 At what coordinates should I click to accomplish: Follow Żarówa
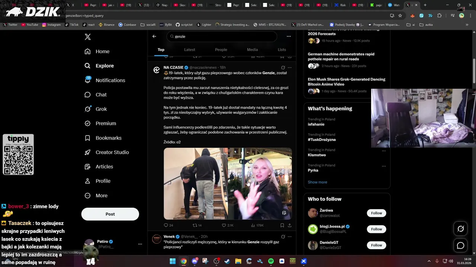click(x=376, y=213)
